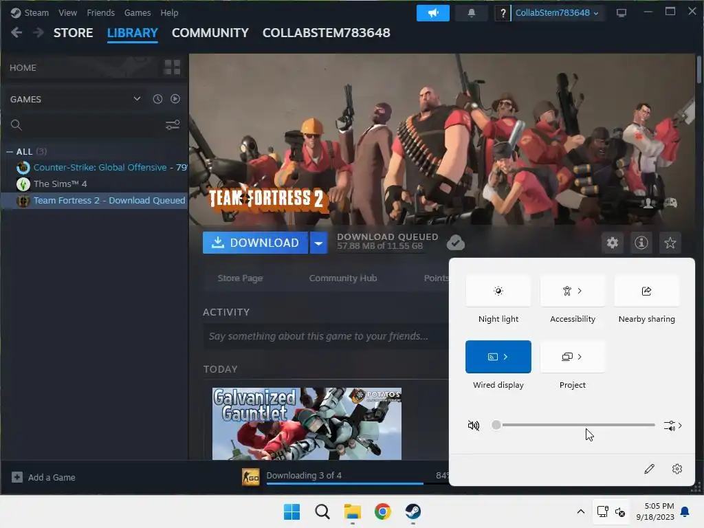Open sound output device selector
704x528 pixels.
[672, 426]
